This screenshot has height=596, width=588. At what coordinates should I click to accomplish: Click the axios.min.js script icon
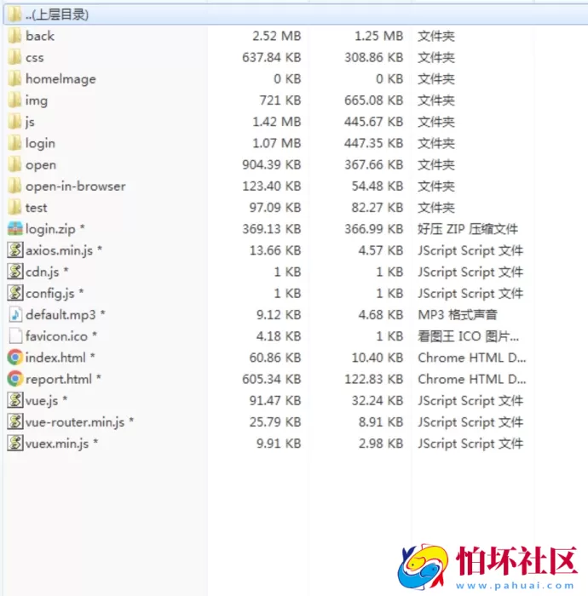(x=15, y=250)
